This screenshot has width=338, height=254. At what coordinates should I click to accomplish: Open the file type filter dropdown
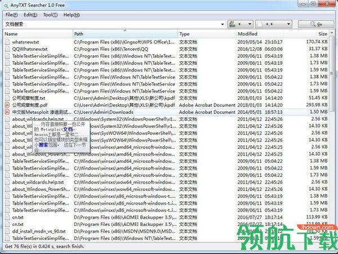point(274,24)
